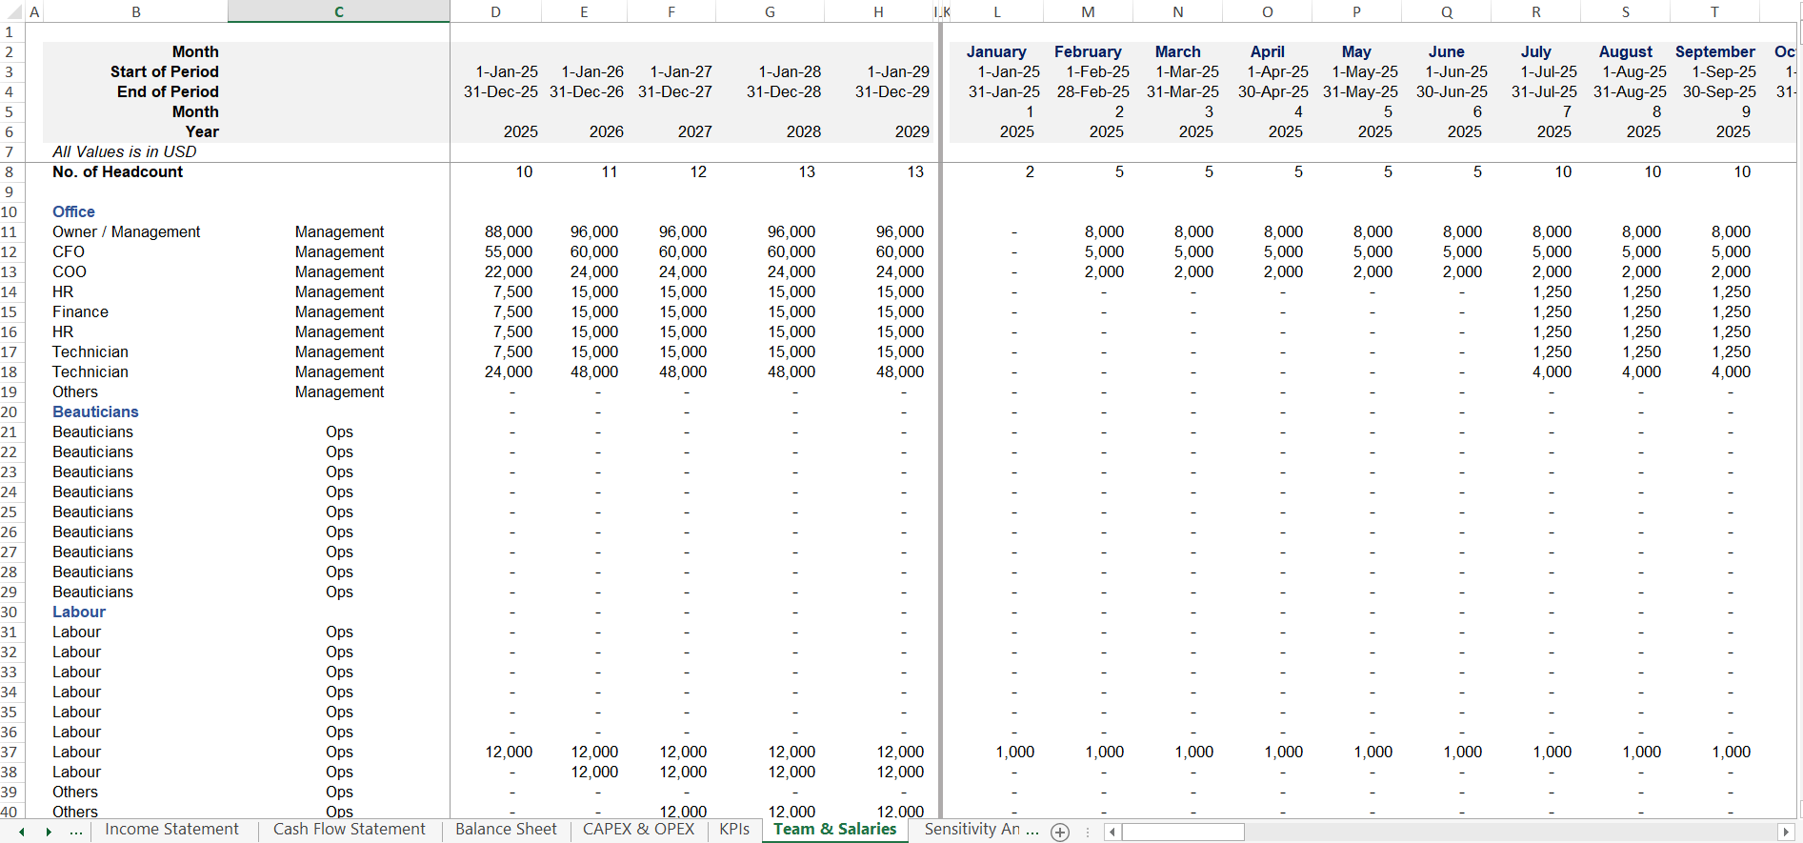
Task: Select row 11 header
Action: pos(10,232)
